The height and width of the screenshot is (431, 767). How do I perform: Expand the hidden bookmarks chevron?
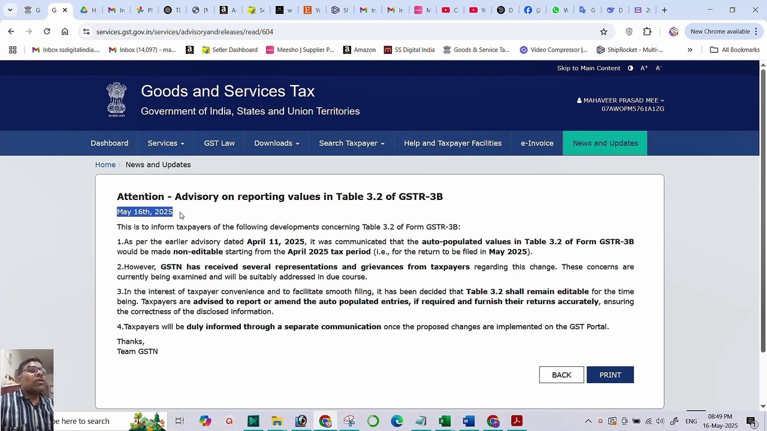click(x=690, y=50)
